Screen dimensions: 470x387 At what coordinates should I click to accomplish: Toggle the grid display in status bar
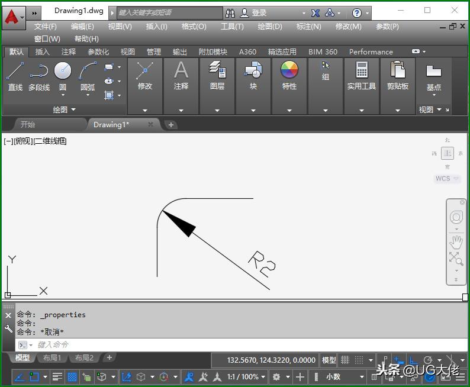pyautogui.click(x=346, y=360)
